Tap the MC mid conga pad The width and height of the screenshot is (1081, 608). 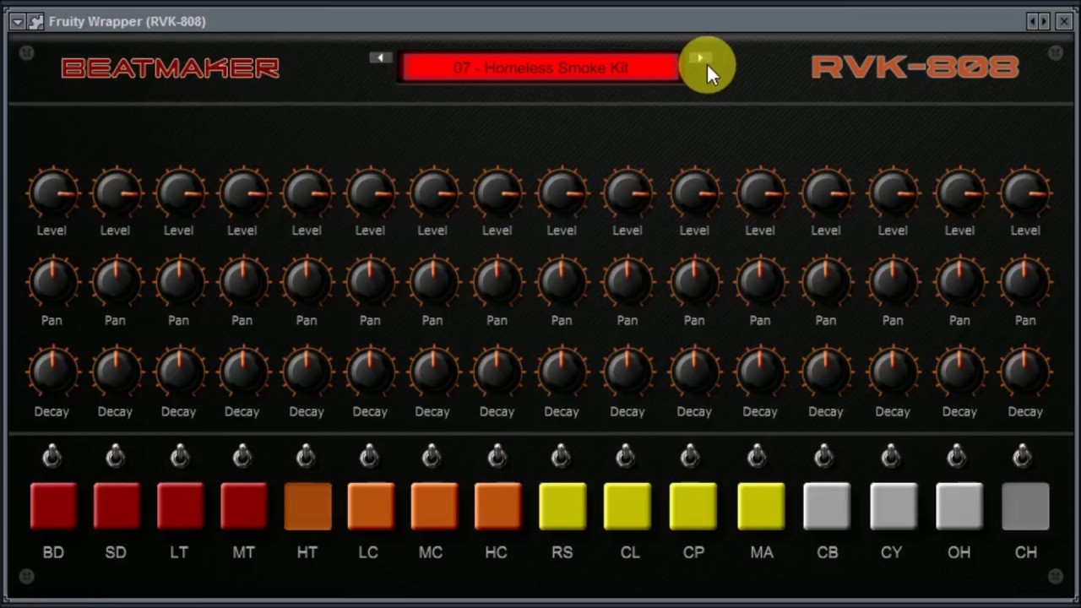point(434,506)
